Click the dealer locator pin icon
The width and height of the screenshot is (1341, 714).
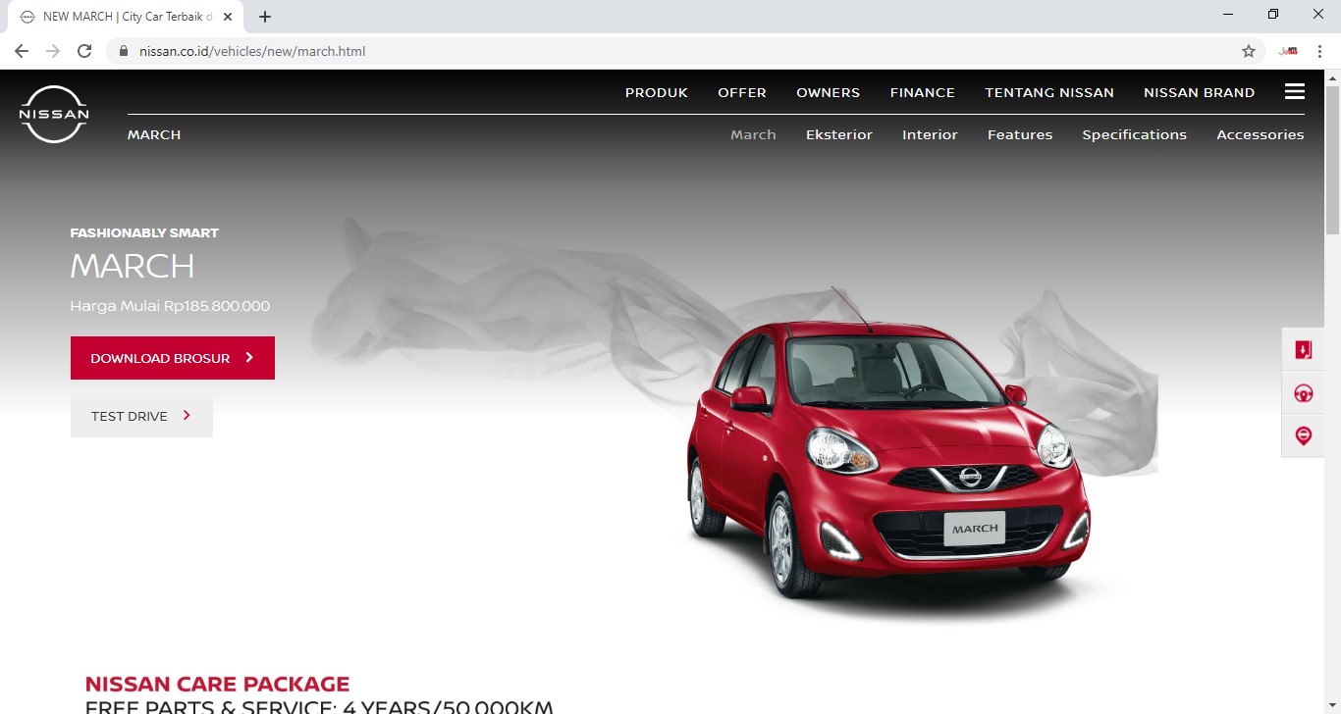1304,435
